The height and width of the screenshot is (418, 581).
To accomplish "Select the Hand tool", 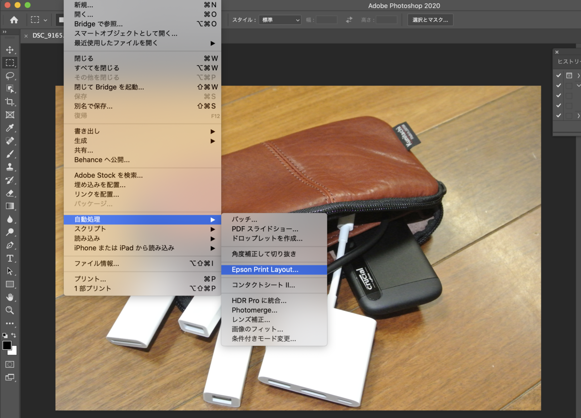I will (10, 297).
